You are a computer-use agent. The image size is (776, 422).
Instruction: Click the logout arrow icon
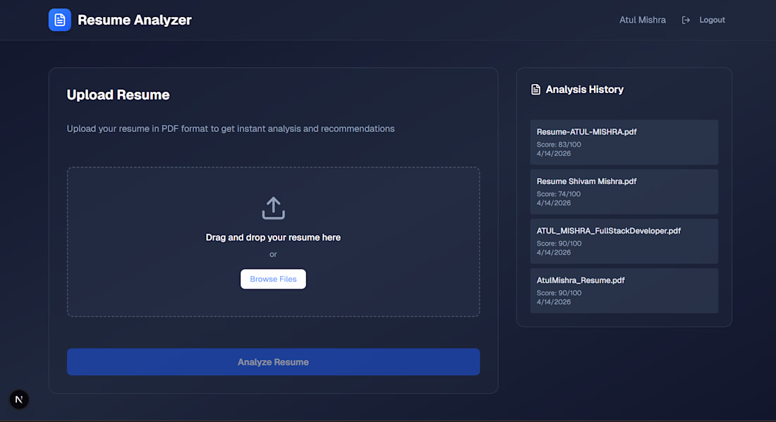tap(686, 20)
